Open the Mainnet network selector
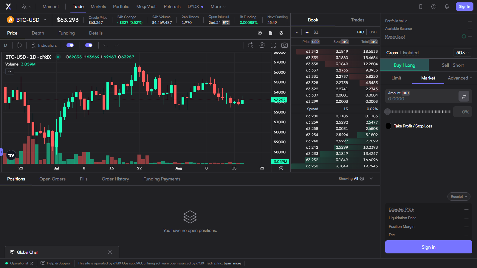 51,7
